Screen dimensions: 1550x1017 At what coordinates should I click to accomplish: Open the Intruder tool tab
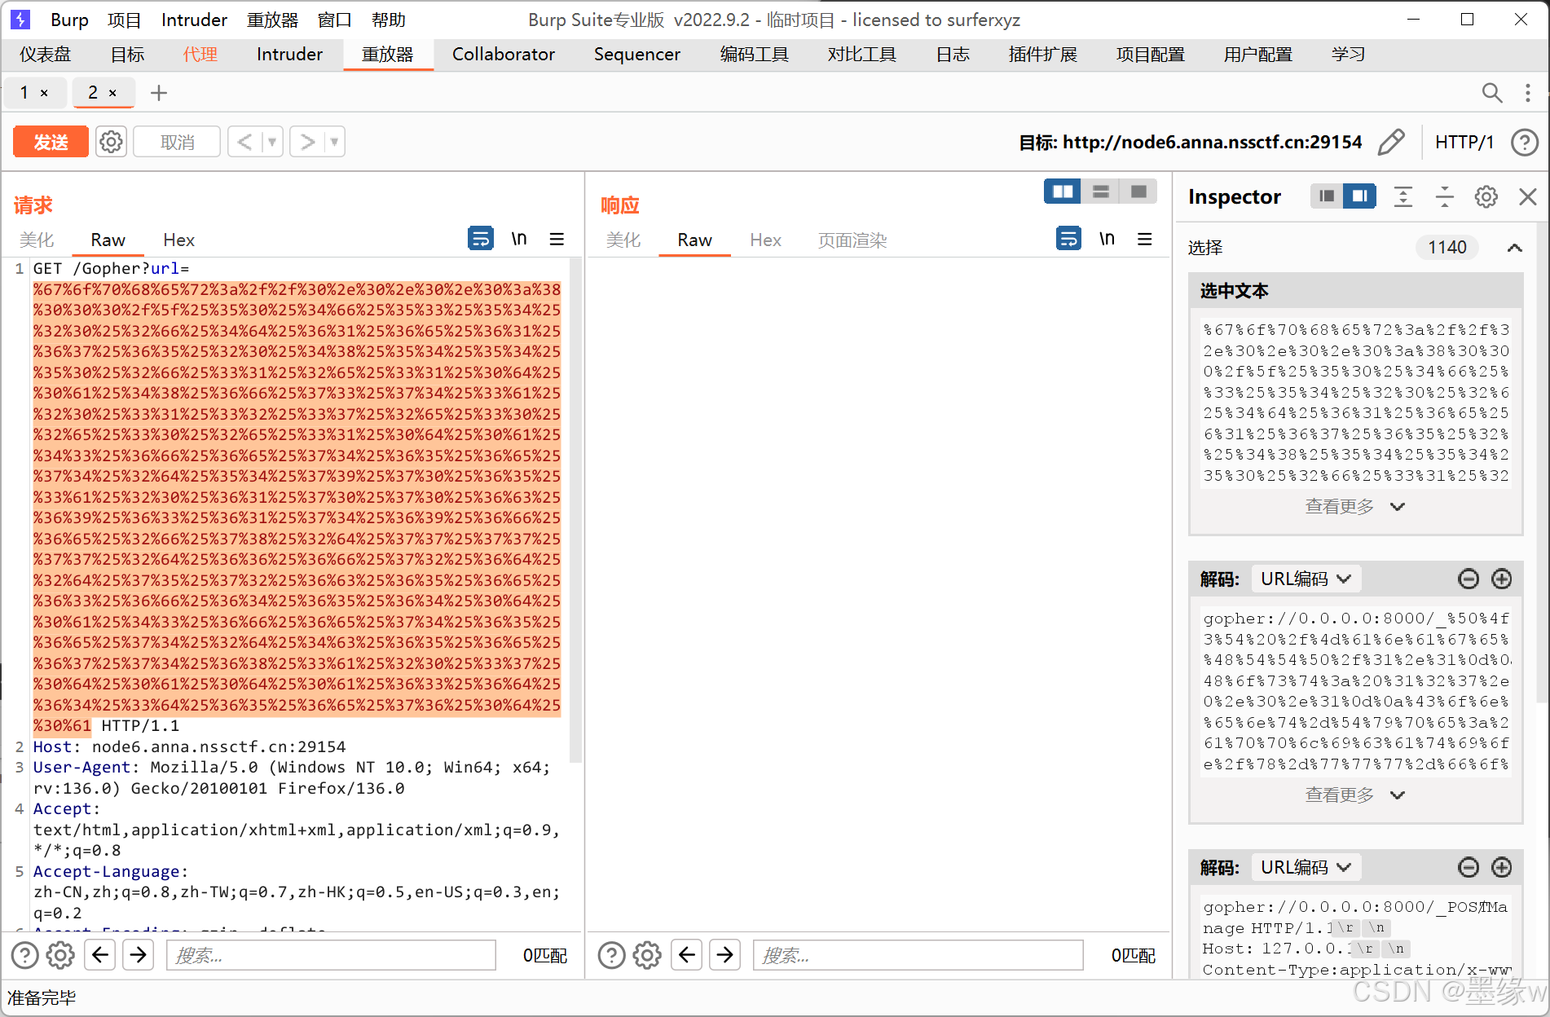point(289,54)
